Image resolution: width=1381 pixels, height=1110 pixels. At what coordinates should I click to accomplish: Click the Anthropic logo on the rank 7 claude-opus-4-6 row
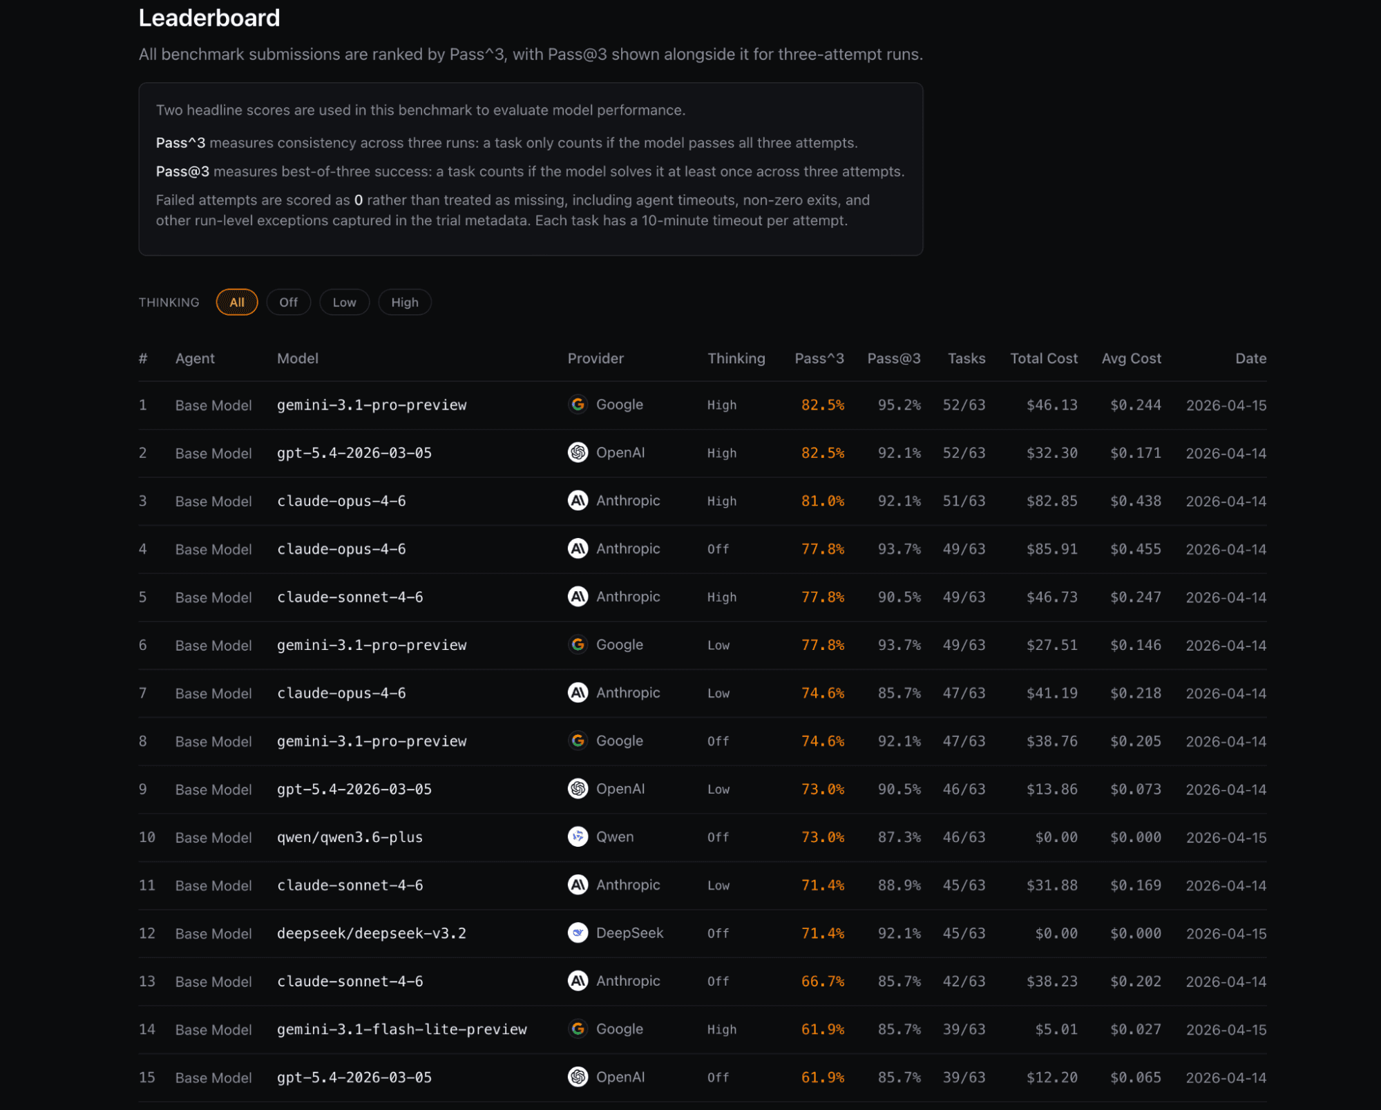[578, 693]
